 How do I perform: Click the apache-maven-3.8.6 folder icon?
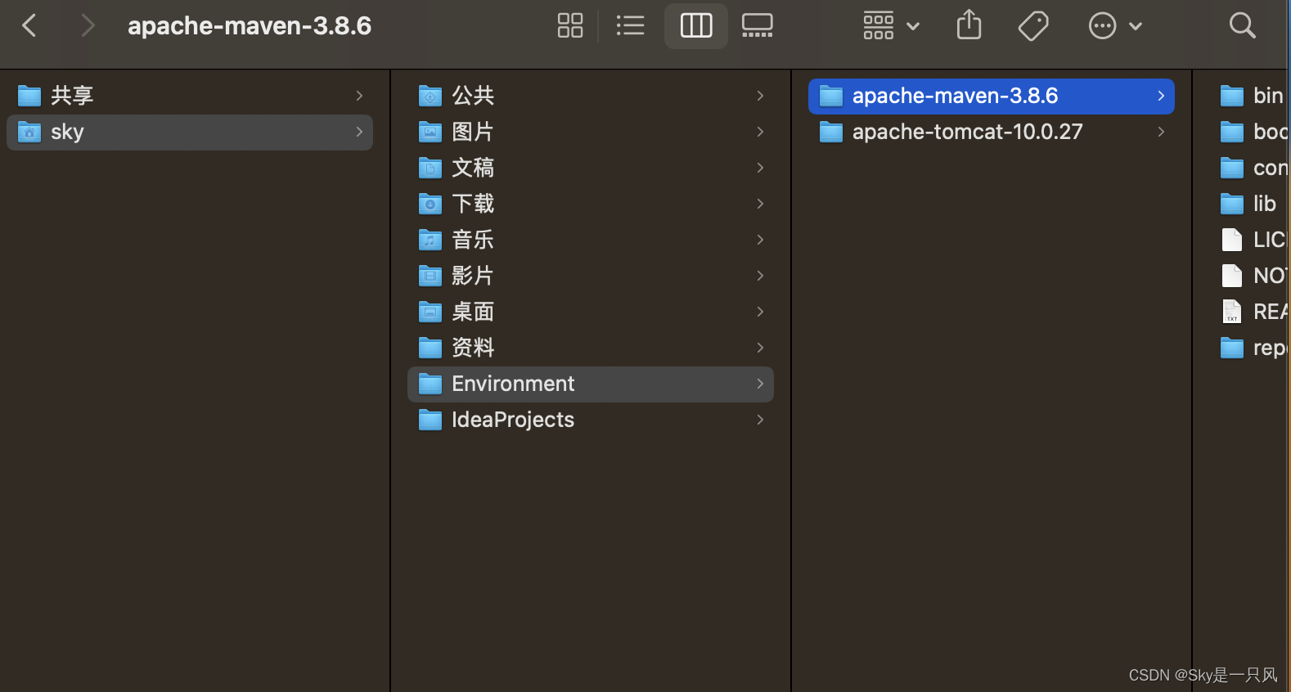pos(831,97)
